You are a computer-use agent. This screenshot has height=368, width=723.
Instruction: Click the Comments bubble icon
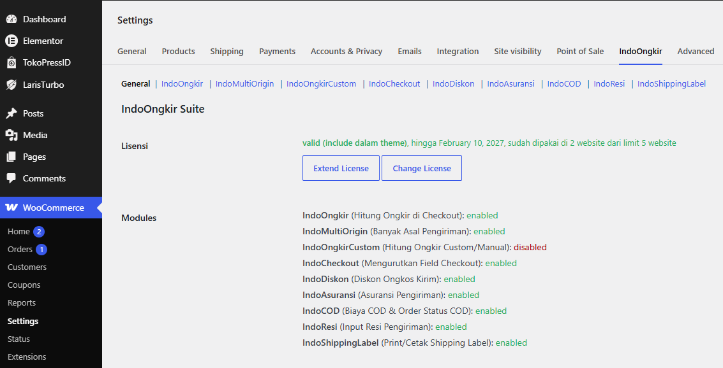(x=11, y=178)
